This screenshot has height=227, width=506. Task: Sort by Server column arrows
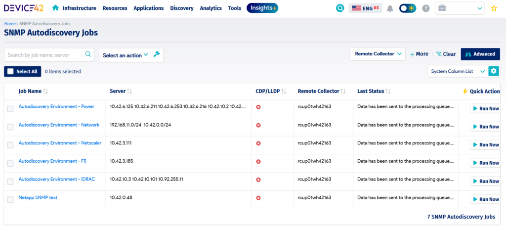click(x=129, y=91)
